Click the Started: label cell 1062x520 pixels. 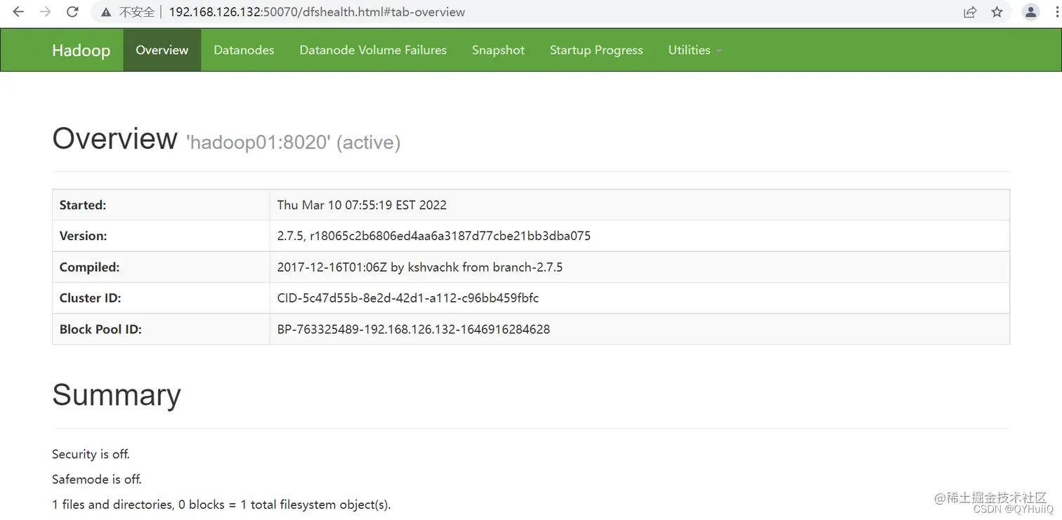(161, 205)
